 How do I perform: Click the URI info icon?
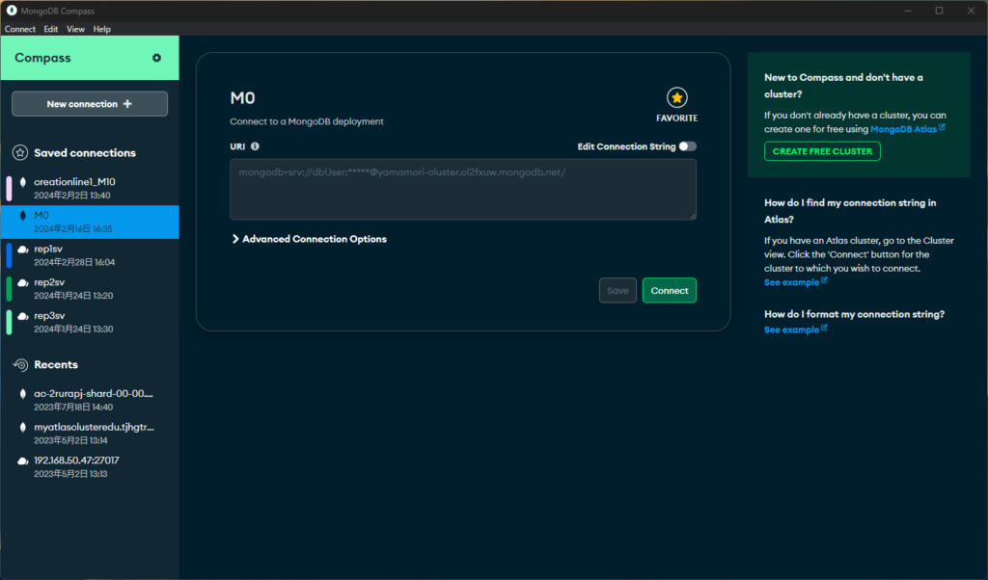pyautogui.click(x=255, y=146)
